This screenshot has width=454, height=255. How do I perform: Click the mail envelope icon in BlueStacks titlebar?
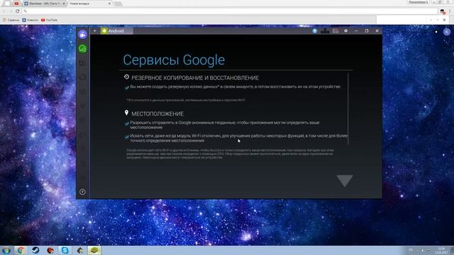click(336, 30)
